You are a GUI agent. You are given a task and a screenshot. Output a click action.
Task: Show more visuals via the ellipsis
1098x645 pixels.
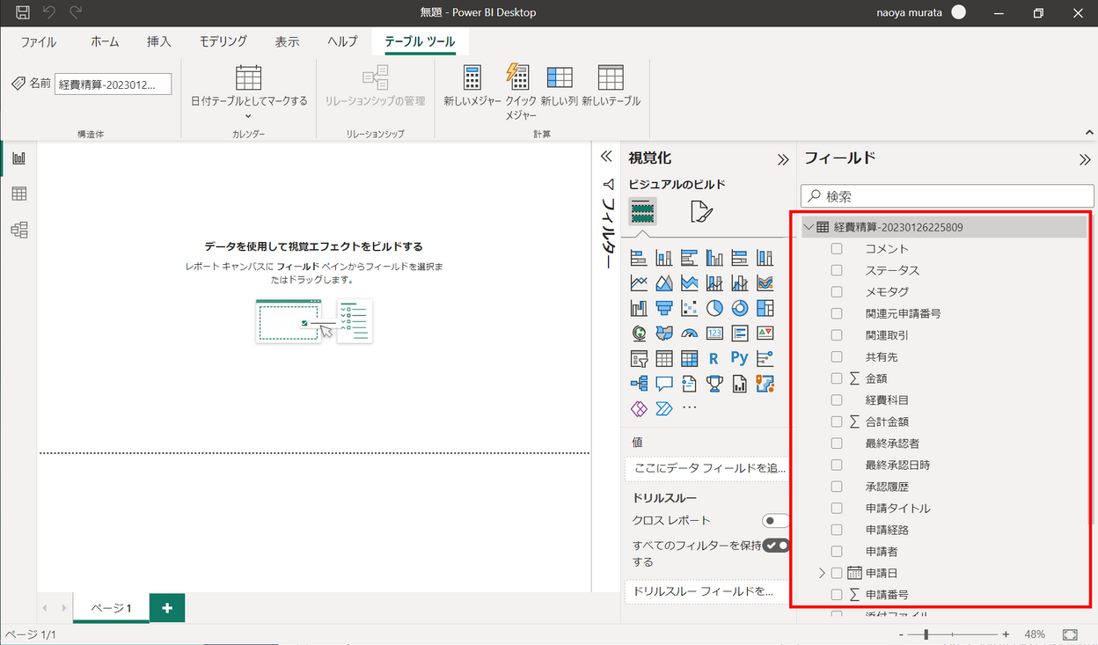point(690,408)
